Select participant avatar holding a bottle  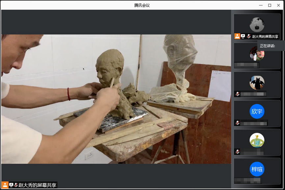257,53
